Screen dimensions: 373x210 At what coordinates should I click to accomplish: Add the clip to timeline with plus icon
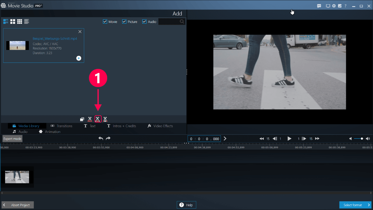pyautogui.click(x=79, y=58)
